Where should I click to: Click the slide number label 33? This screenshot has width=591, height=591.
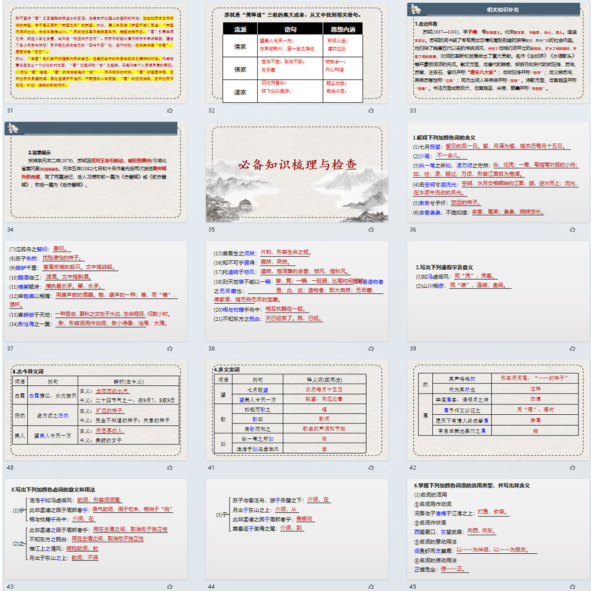click(x=413, y=111)
